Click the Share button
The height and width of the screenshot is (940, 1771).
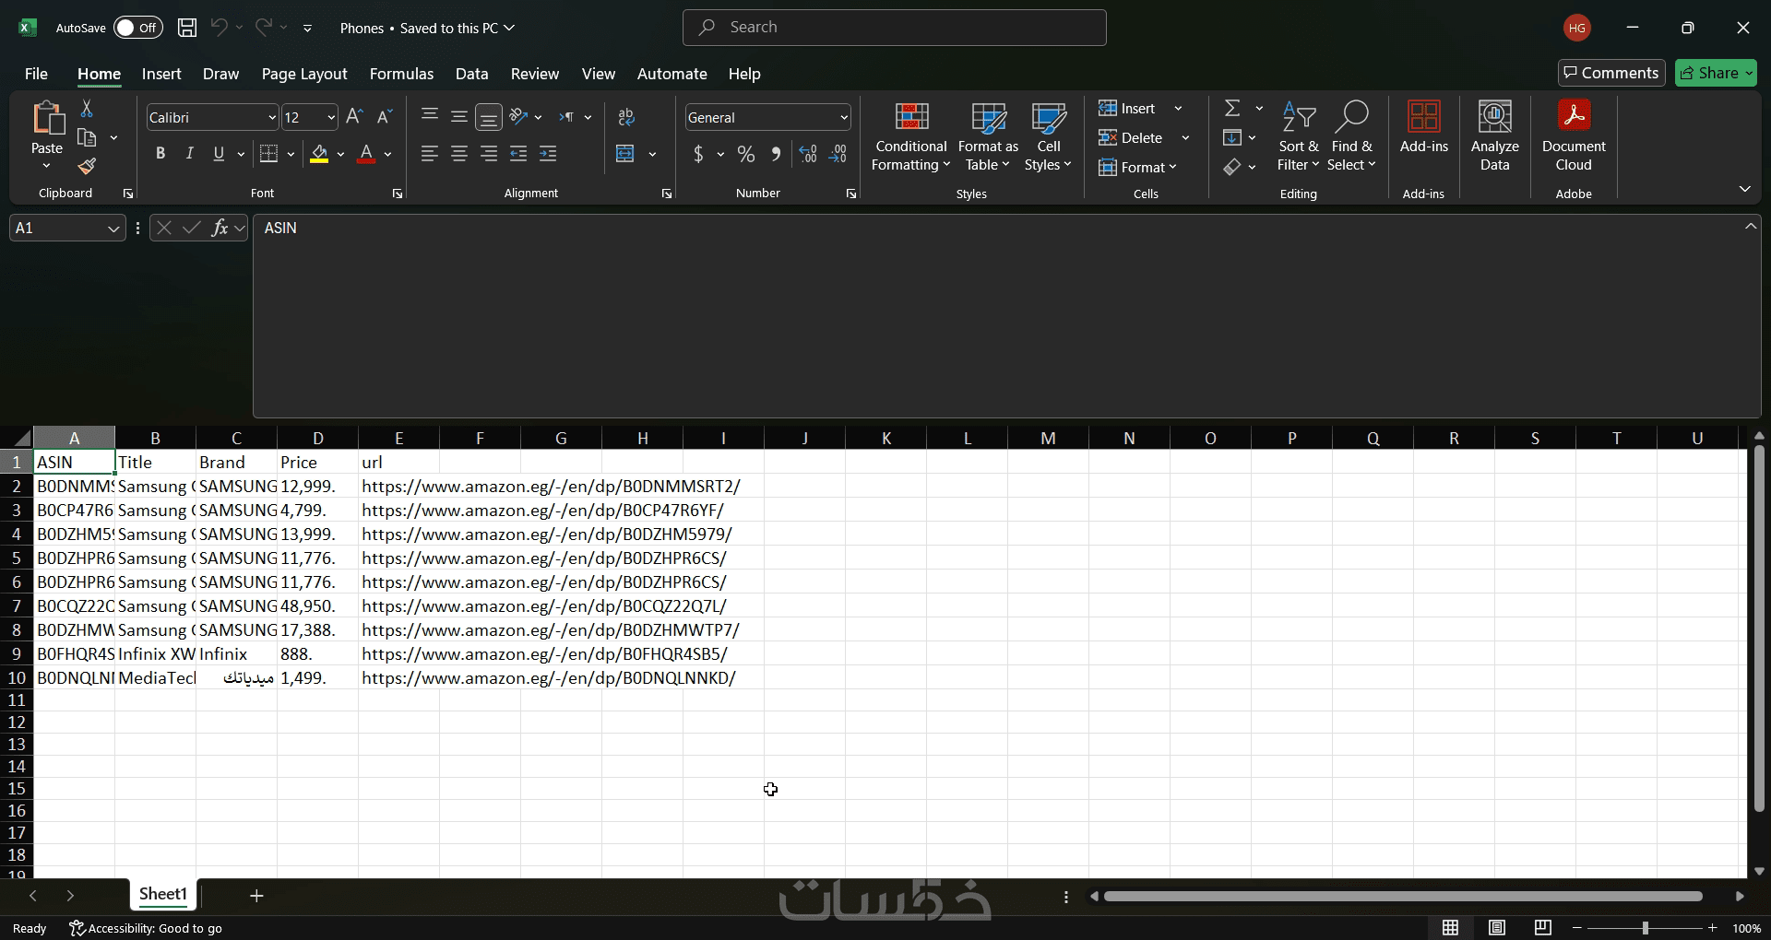1716,73
